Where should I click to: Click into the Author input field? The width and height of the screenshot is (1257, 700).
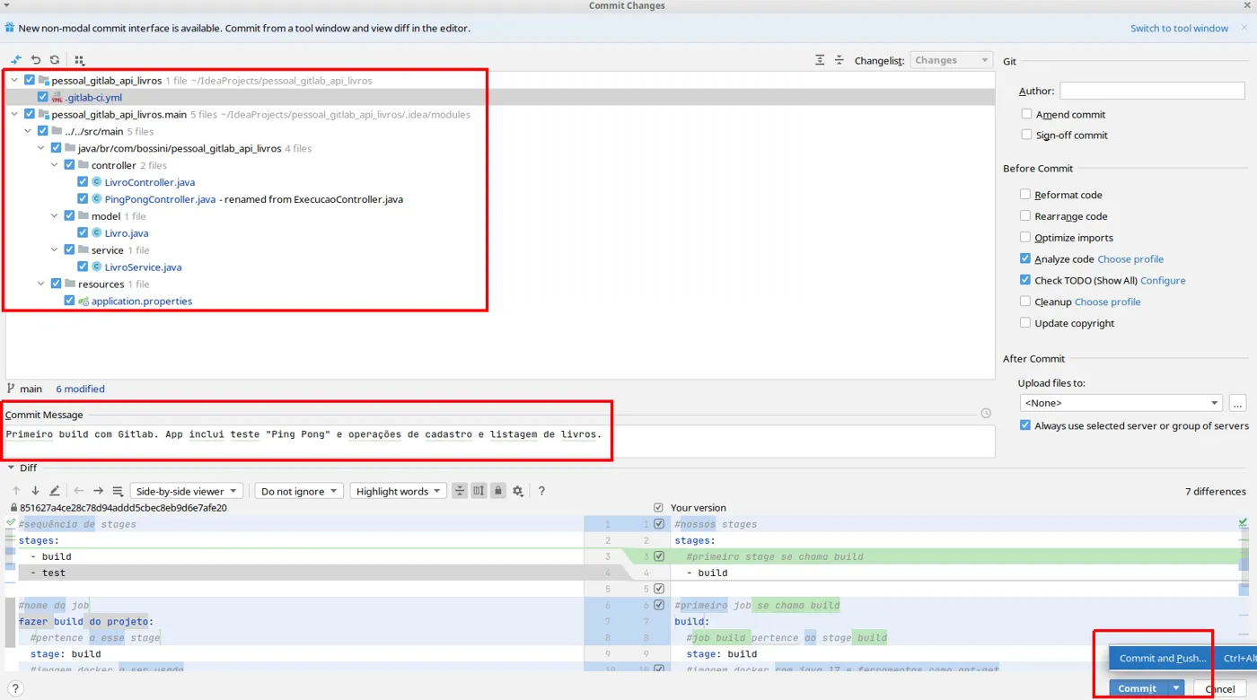(1152, 91)
